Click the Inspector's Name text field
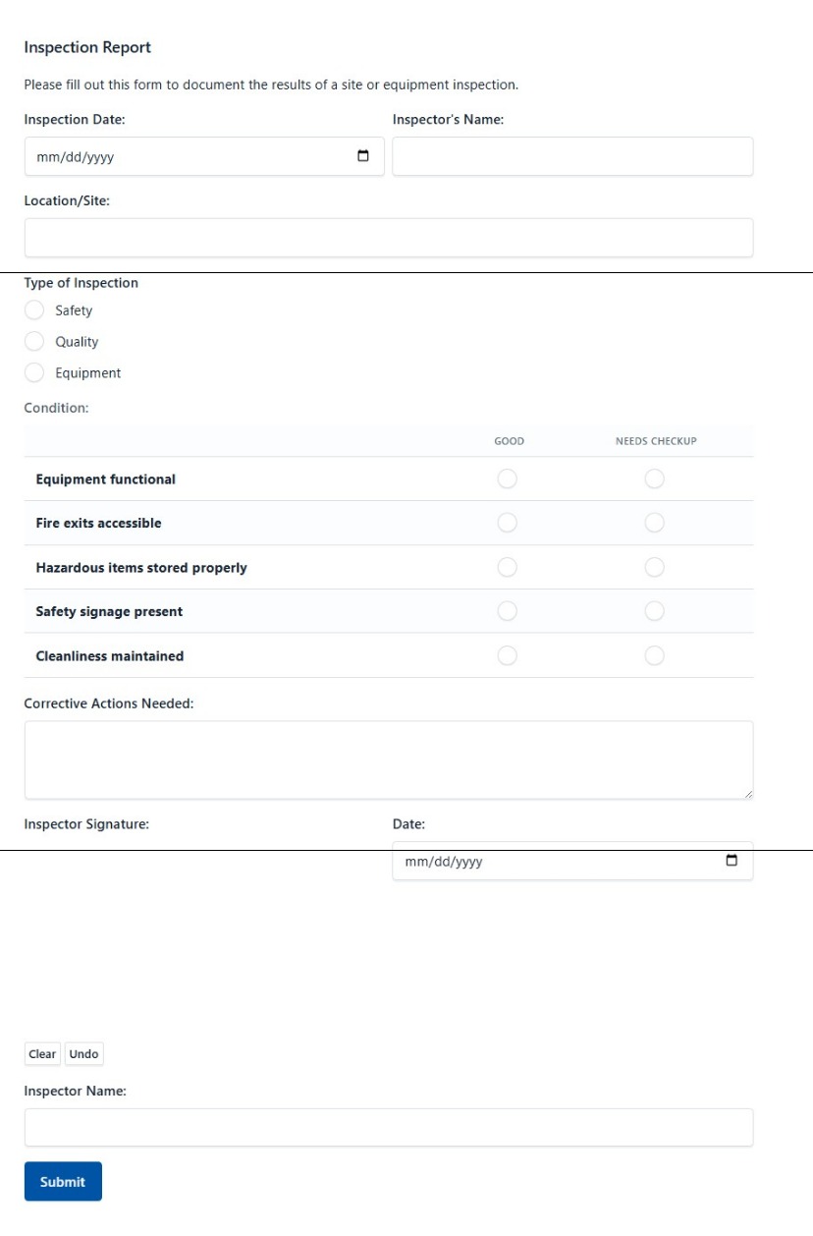The image size is (813, 1236). (572, 156)
